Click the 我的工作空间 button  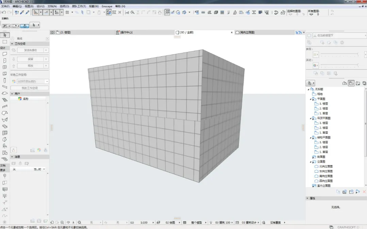click(30, 88)
